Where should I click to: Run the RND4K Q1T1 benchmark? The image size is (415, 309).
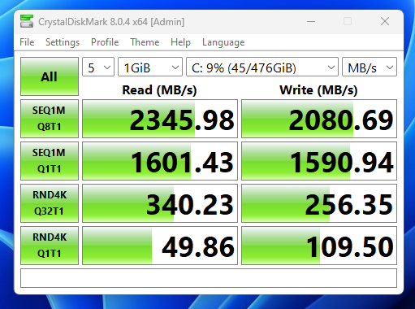(x=50, y=246)
